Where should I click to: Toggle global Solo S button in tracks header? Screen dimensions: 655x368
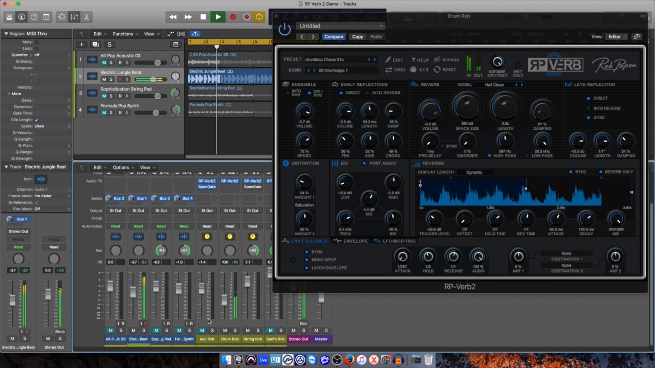pyautogui.click(x=109, y=44)
